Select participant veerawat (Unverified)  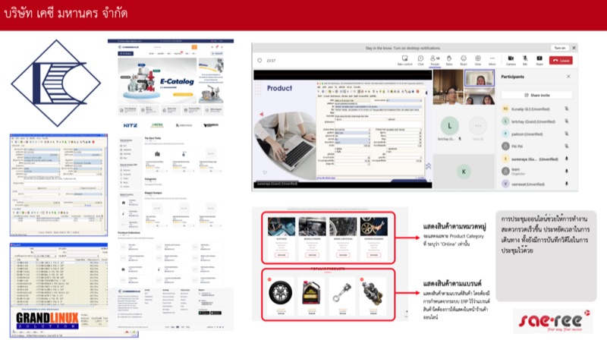pyautogui.click(x=536, y=184)
